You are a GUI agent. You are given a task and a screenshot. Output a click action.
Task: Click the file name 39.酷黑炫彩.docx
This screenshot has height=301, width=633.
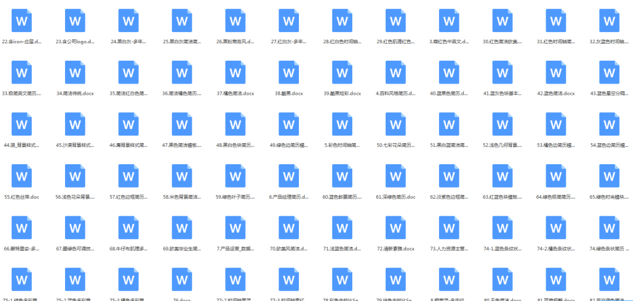click(342, 94)
